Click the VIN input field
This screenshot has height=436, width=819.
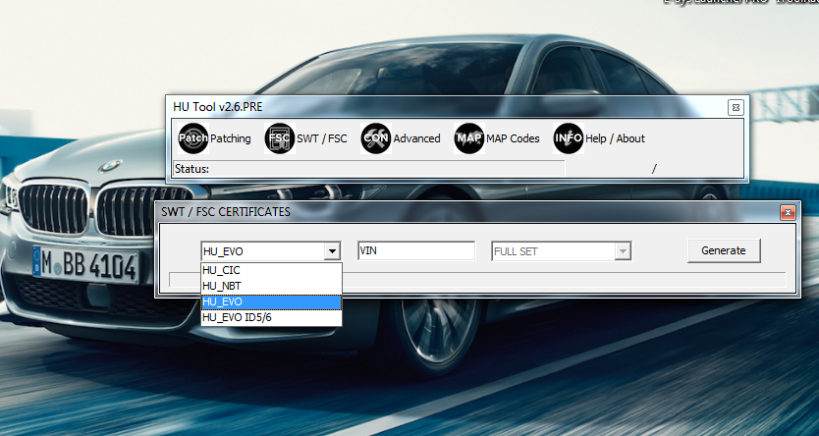tap(415, 251)
